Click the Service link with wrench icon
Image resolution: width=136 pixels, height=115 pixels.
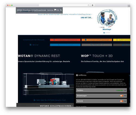pyautogui.click(x=34, y=45)
